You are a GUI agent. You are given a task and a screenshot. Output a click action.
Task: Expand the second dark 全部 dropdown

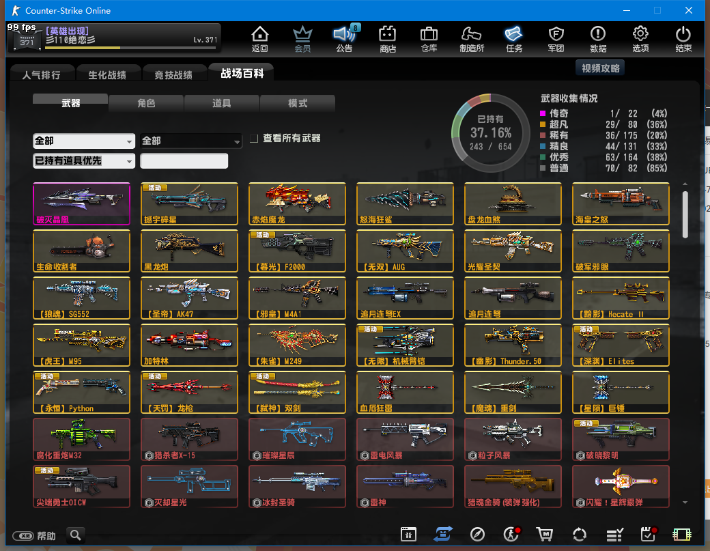pos(190,141)
